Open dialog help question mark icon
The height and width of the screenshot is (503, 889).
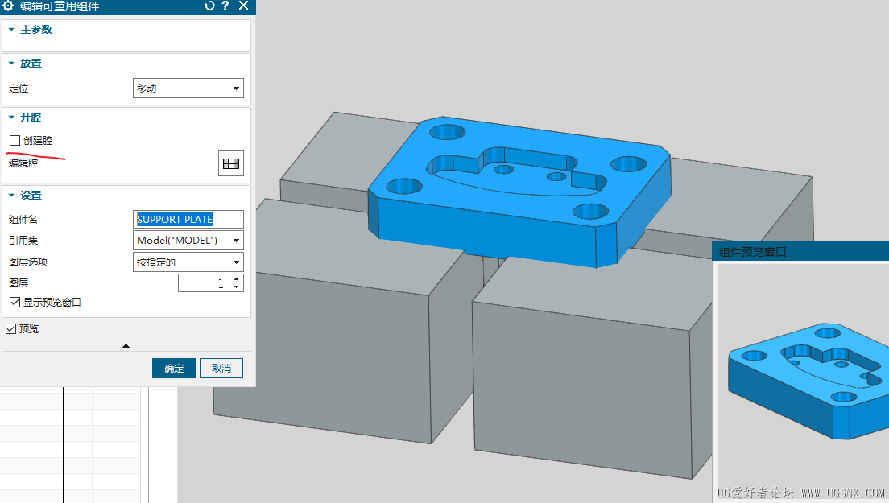(x=225, y=6)
